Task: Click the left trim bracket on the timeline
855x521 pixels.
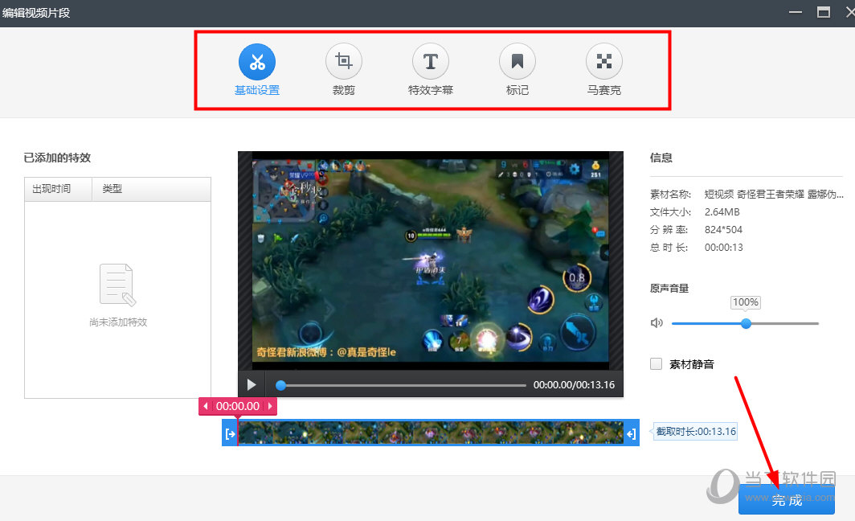Action: pyautogui.click(x=230, y=433)
